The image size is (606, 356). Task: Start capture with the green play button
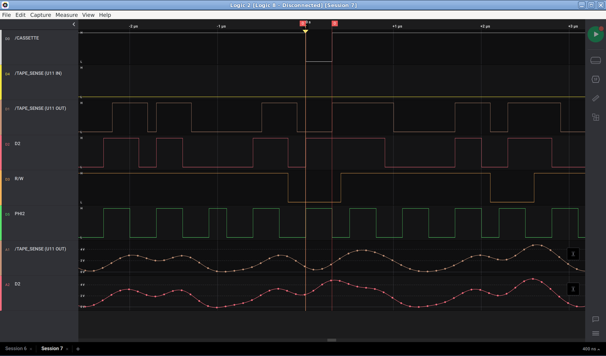click(595, 35)
